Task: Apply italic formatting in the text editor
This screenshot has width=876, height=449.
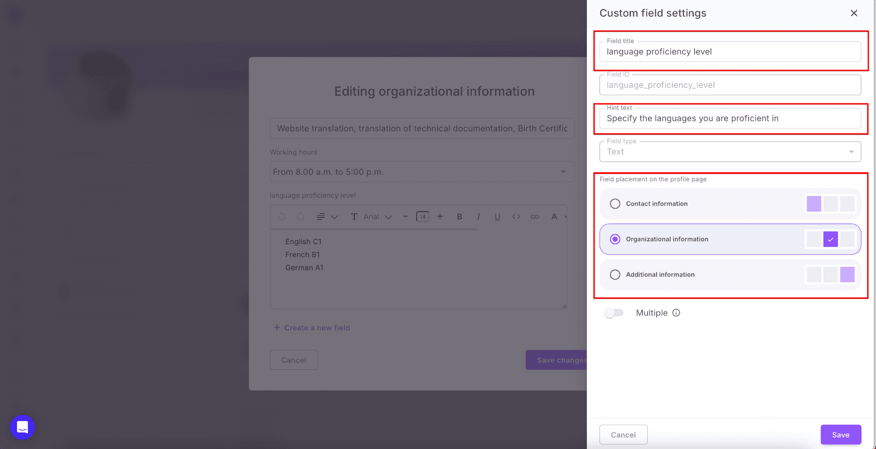Action: (479, 217)
